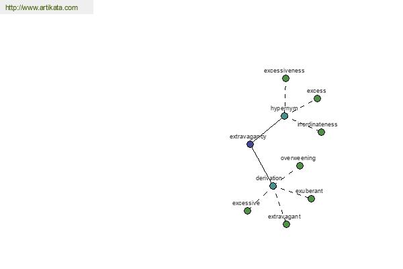
Task: Select the green overweening node
Action: pos(300,166)
